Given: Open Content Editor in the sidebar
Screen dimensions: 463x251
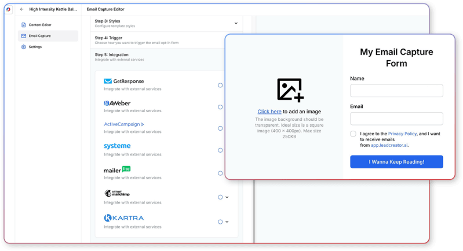Looking at the screenshot, I should [40, 25].
